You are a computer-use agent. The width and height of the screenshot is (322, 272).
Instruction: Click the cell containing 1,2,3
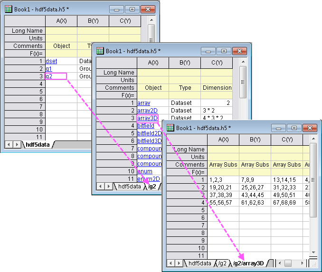pyautogui.click(x=223, y=179)
